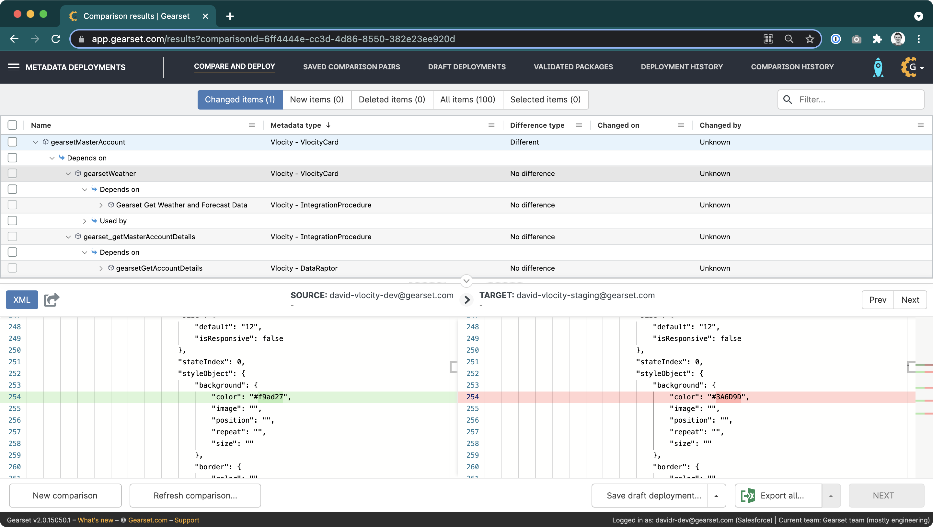933x527 pixels.
Task: Check the gearsetGetAccountDetails row checkbox
Action: pyautogui.click(x=12, y=268)
